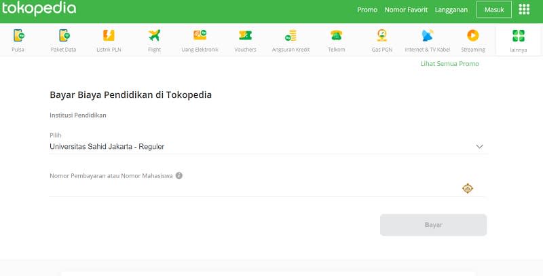The height and width of the screenshot is (276, 543).
Task: Select the Internet & TV Kabel icon
Action: (428, 36)
